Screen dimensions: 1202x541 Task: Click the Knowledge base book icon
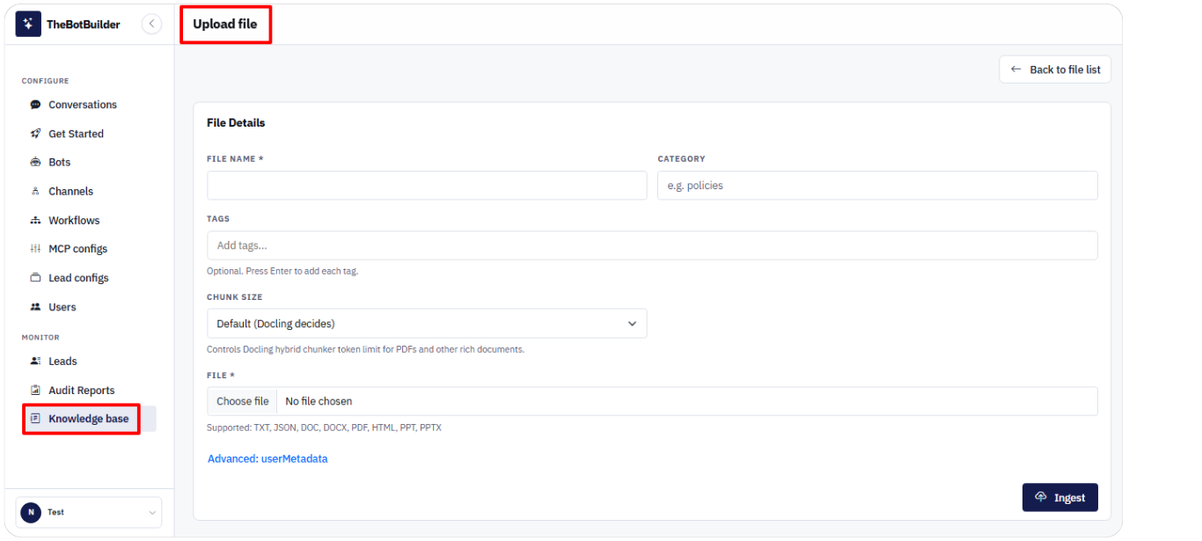pyautogui.click(x=35, y=419)
